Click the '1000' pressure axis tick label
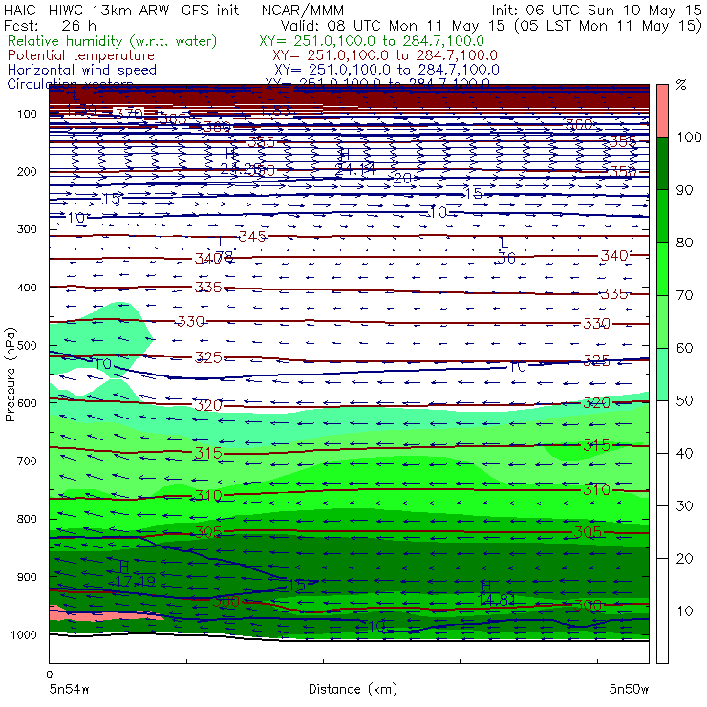Image resolution: width=707 pixels, height=707 pixels. point(24,635)
